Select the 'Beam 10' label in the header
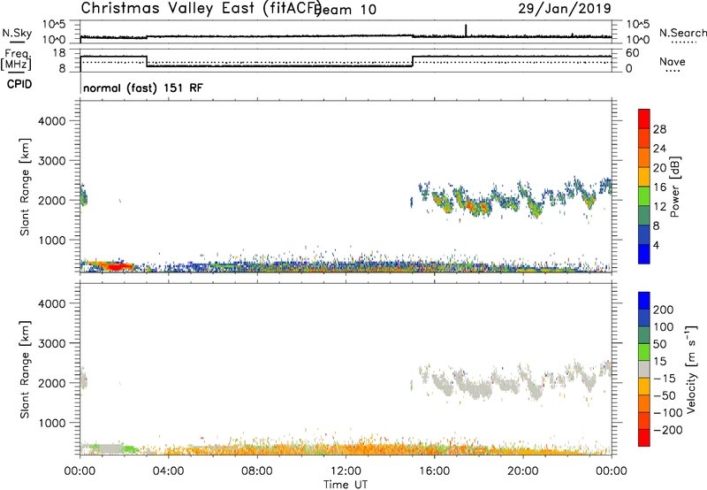This screenshot has height=490, width=707. coord(346,9)
